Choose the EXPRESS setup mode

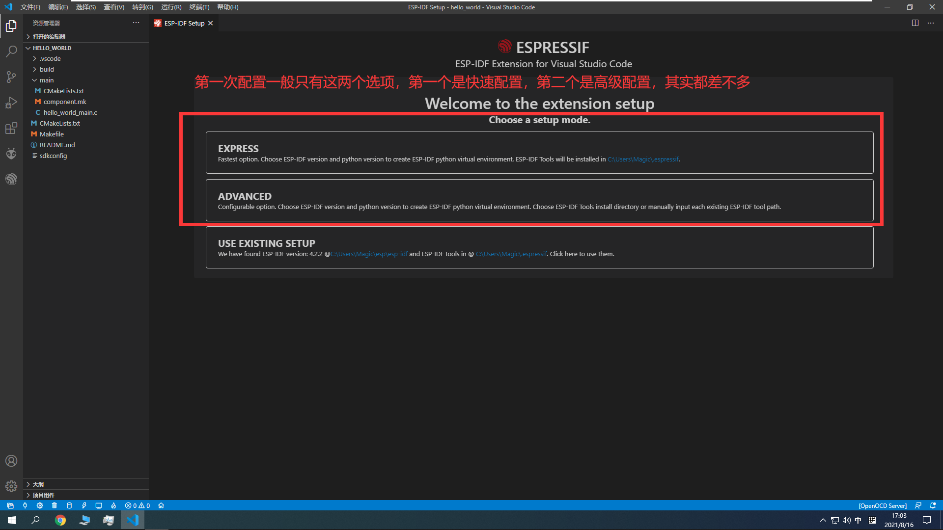(x=539, y=153)
